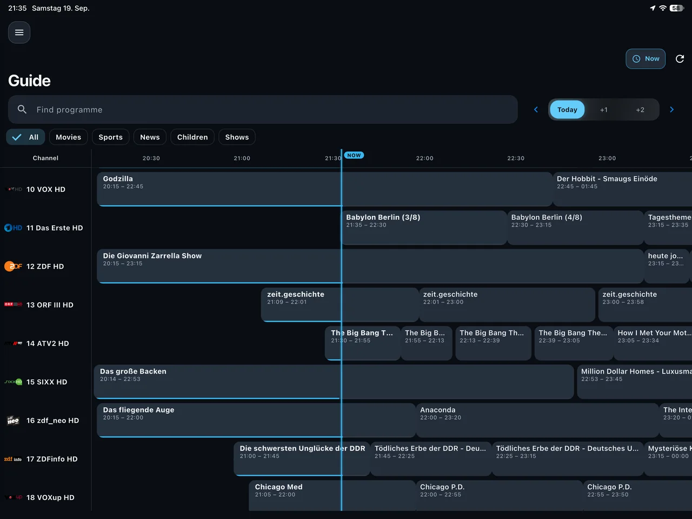Open Babylon Berlin (3/8) programme

[x=425, y=228]
